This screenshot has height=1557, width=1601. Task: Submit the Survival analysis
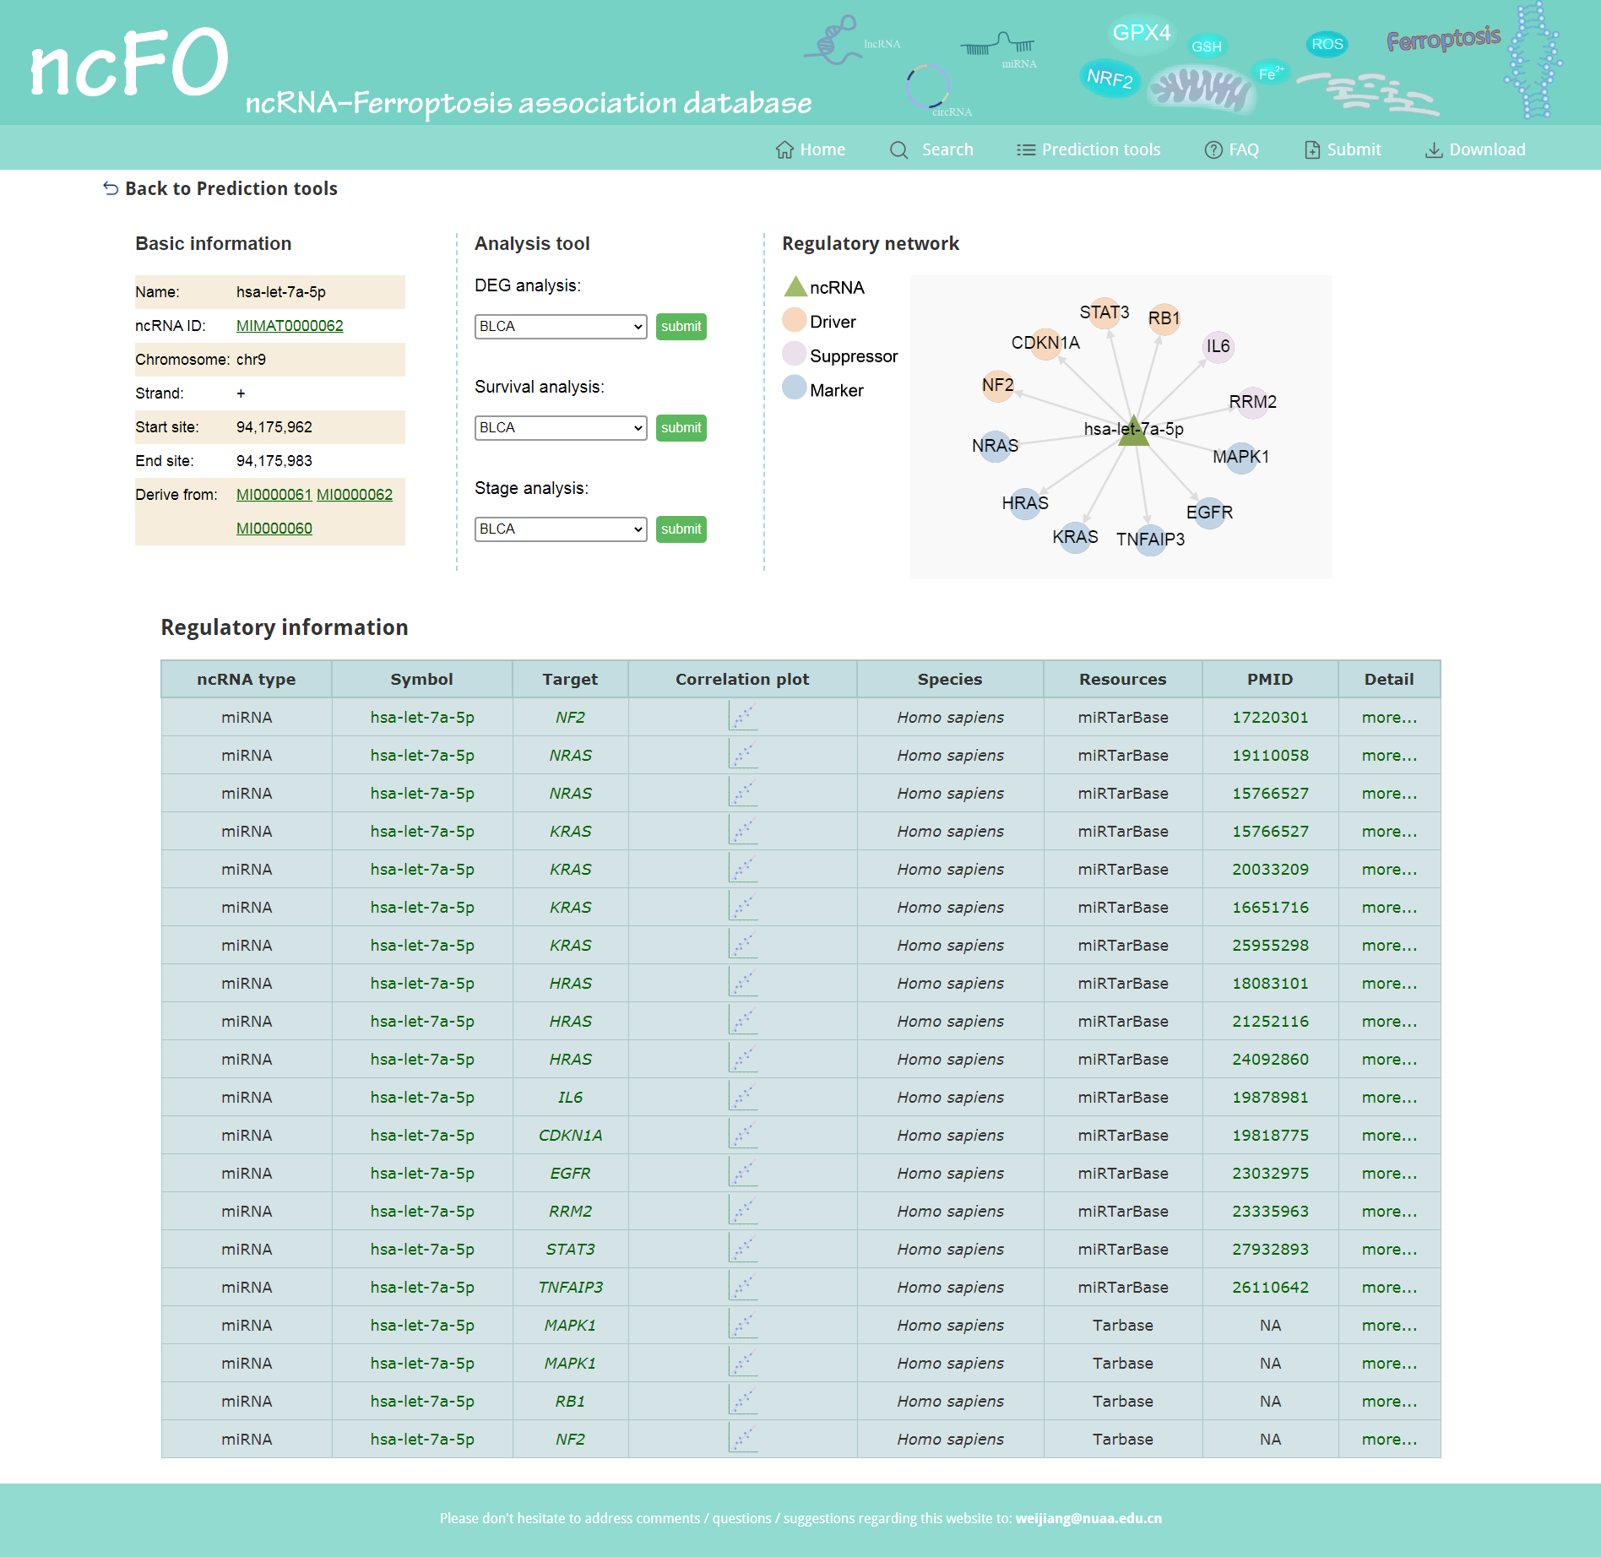(x=681, y=428)
